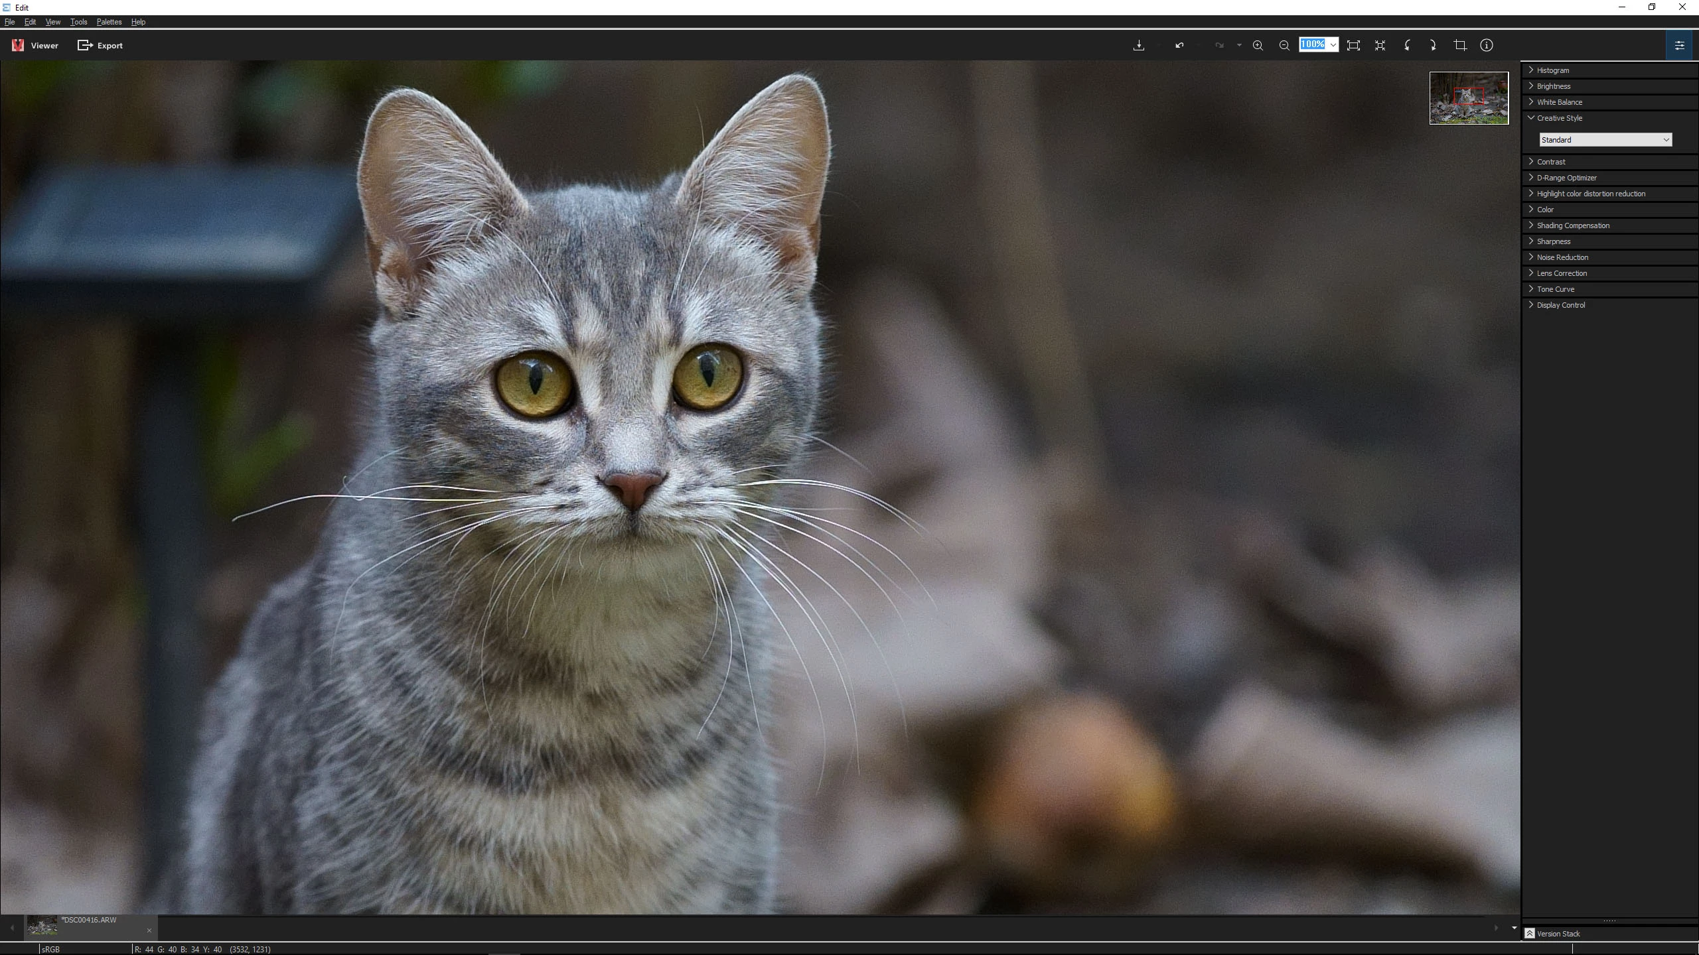Open the Tools menu
1699x955 pixels.
click(x=78, y=22)
